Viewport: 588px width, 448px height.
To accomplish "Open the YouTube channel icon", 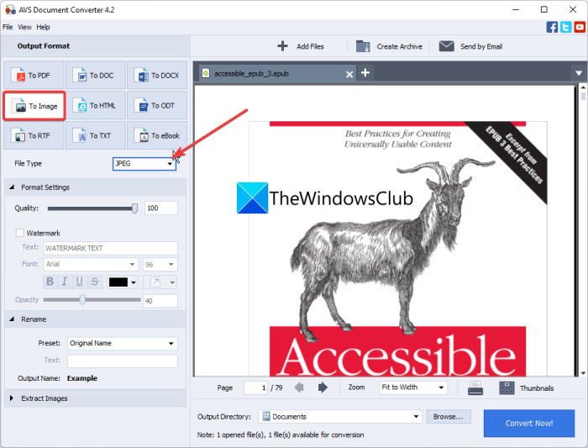I will (x=580, y=27).
